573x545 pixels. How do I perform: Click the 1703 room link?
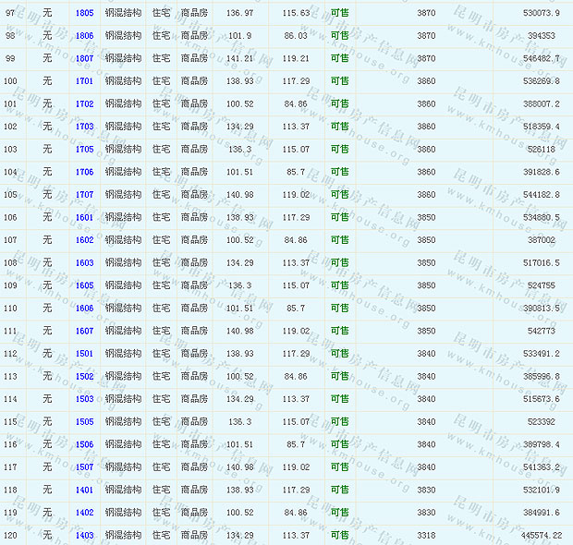[x=84, y=127]
